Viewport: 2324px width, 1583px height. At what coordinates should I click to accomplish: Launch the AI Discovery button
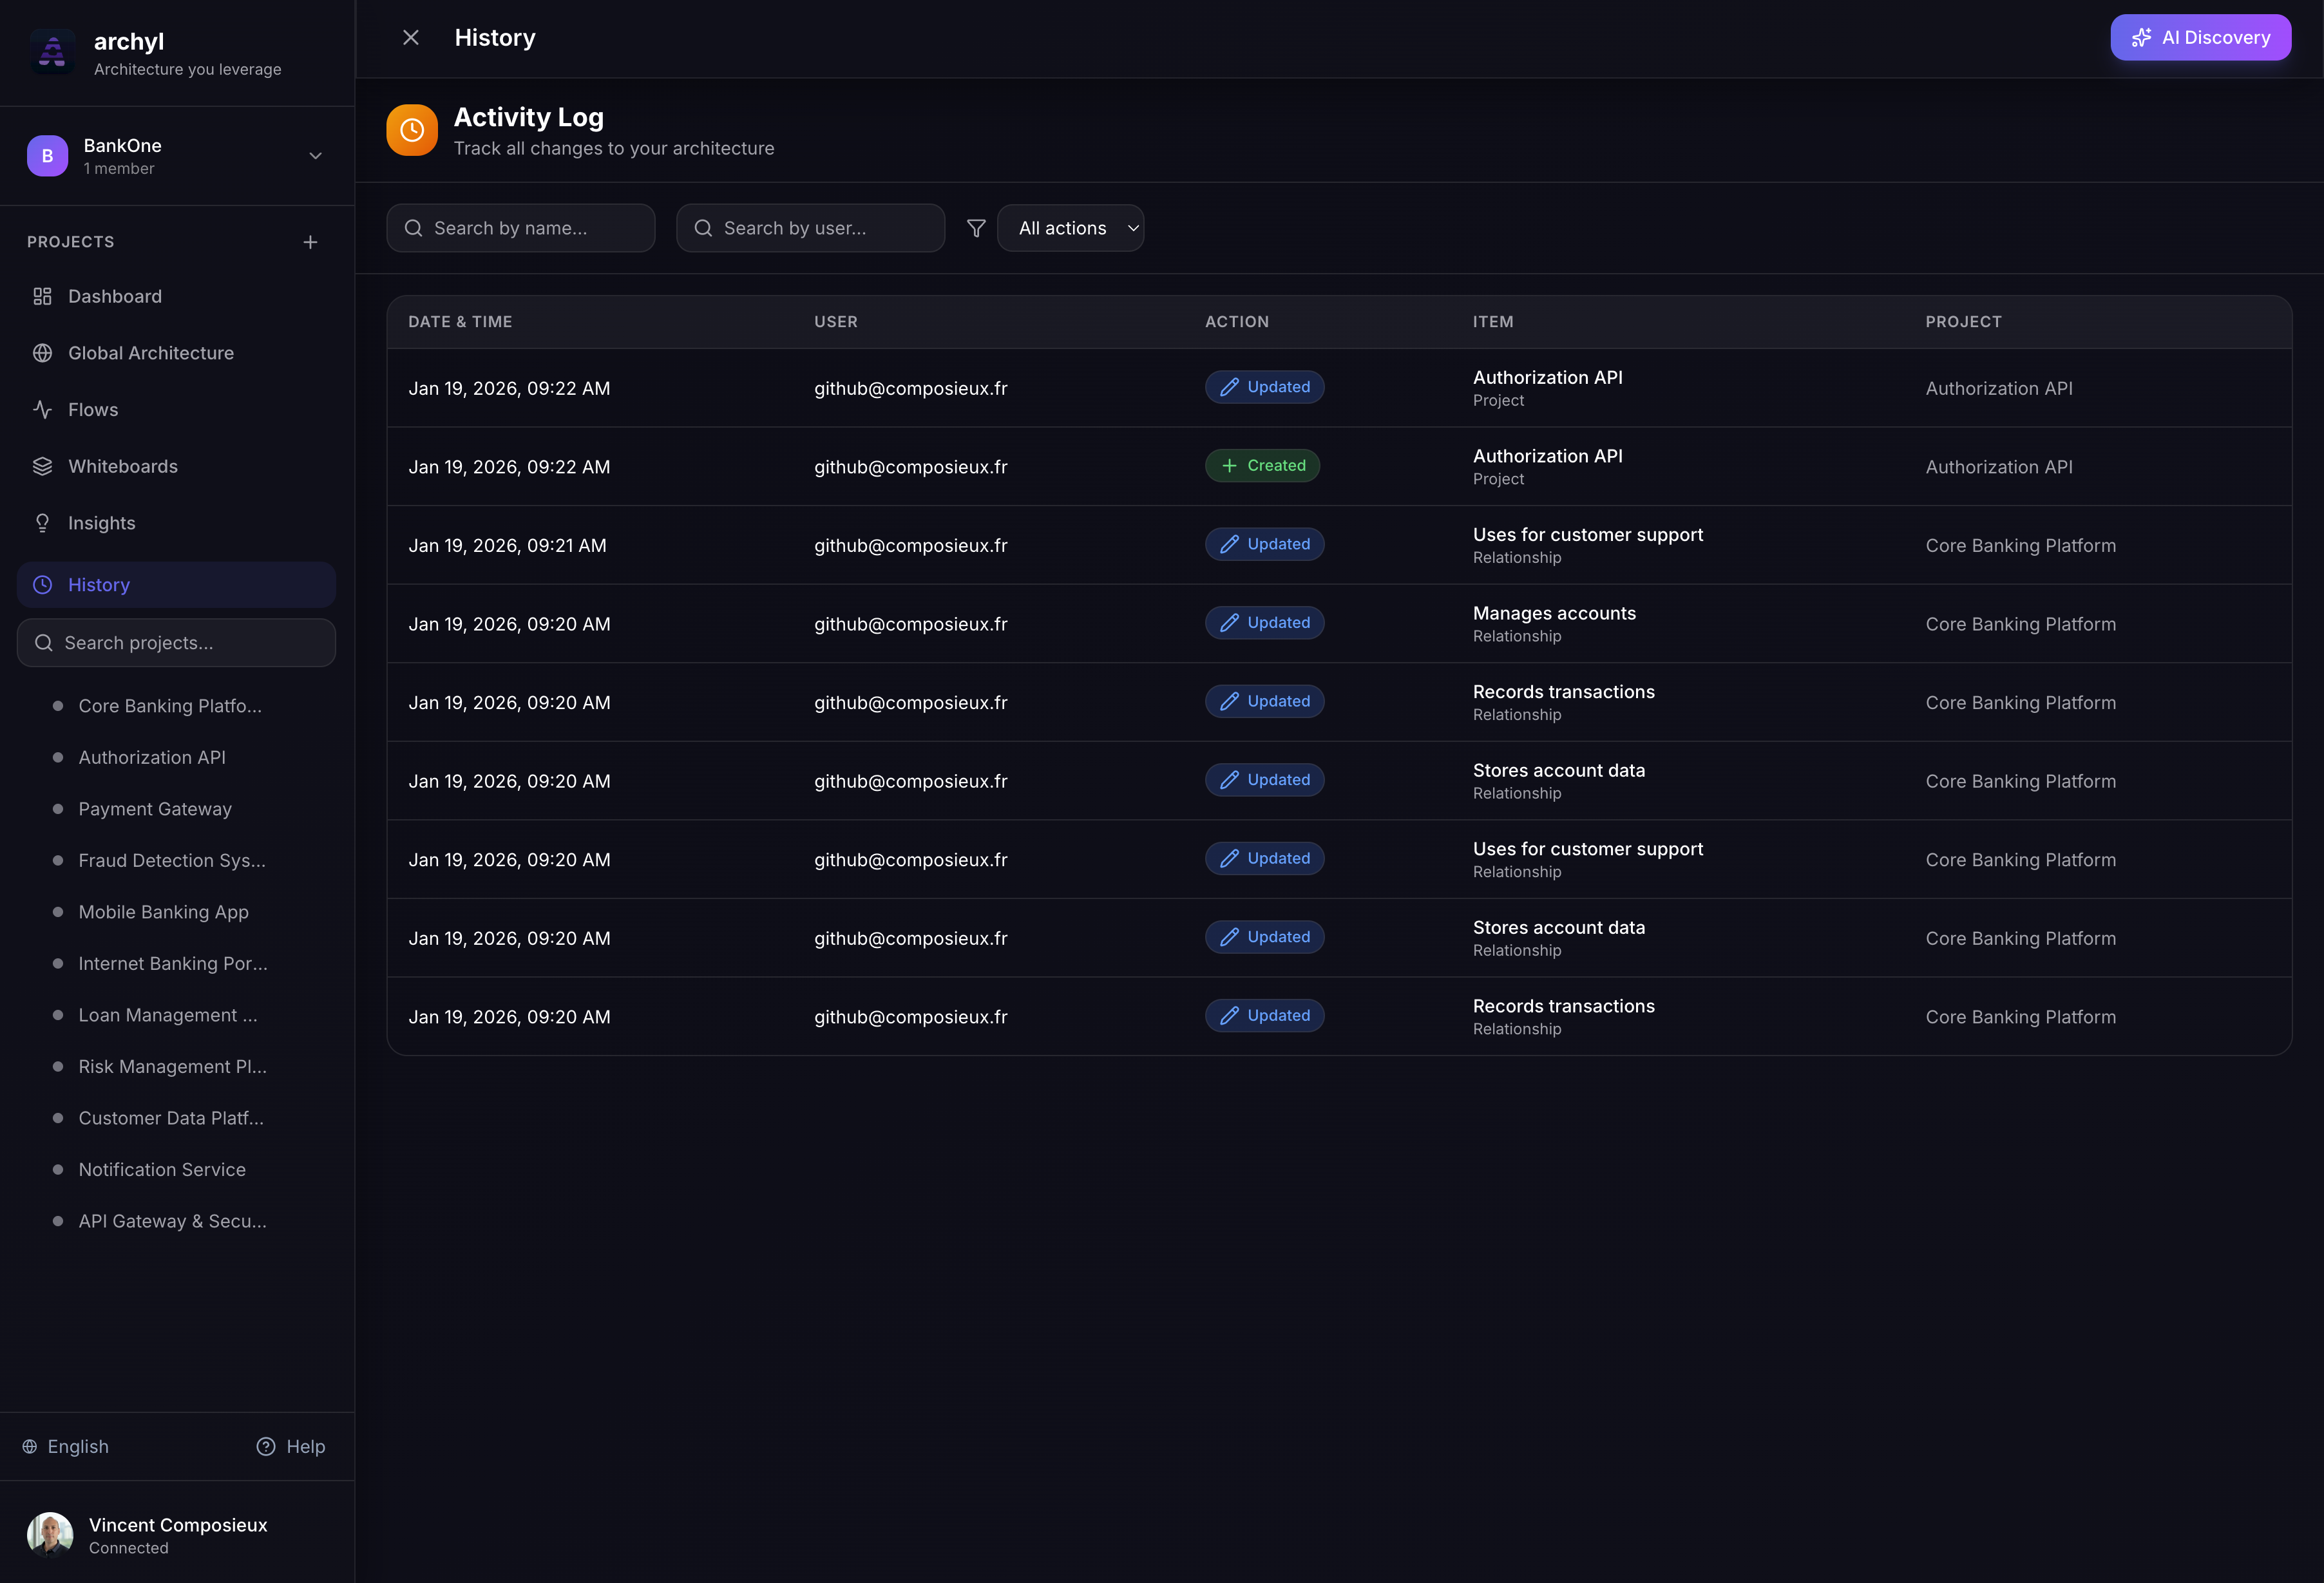coord(2200,38)
